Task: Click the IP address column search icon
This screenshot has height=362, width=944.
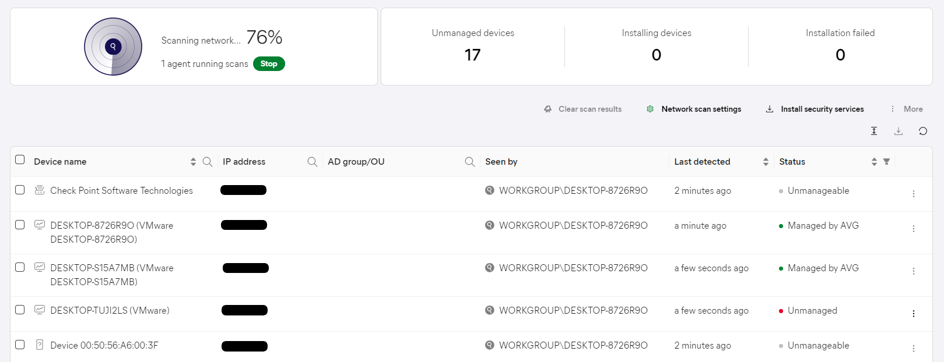Action: click(313, 162)
